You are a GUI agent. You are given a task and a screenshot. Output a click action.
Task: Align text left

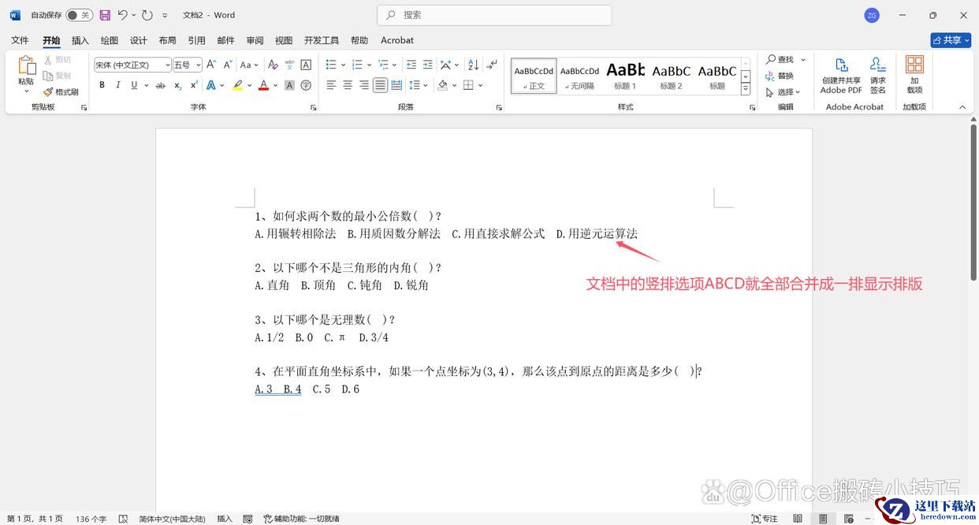(x=331, y=85)
